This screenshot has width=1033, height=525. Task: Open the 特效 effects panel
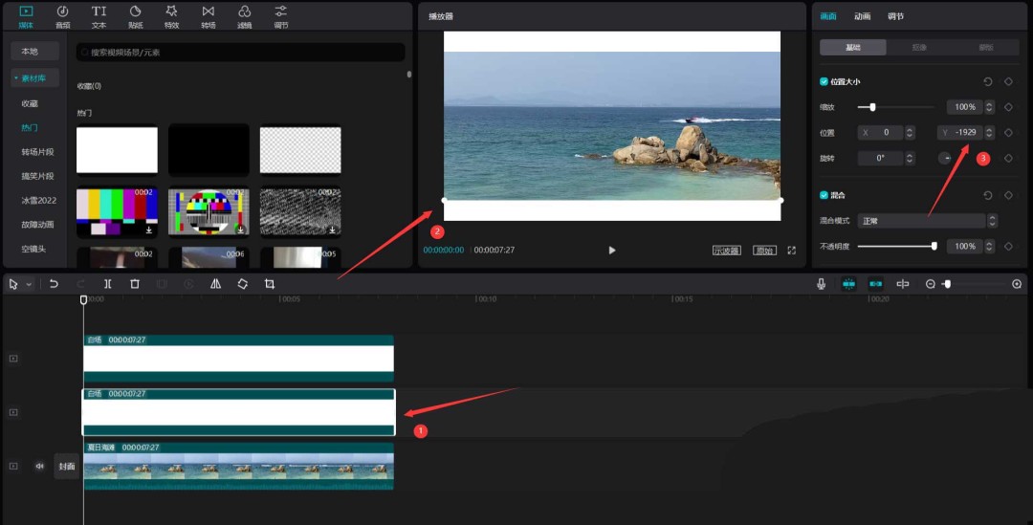pos(171,15)
